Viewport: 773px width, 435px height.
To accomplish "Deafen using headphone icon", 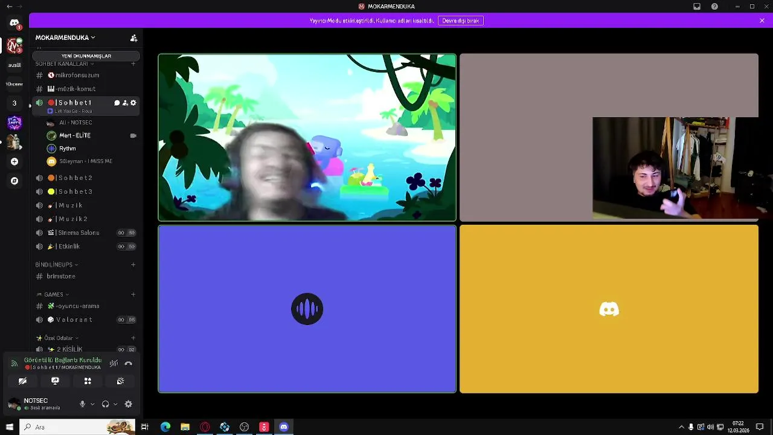I will point(105,404).
